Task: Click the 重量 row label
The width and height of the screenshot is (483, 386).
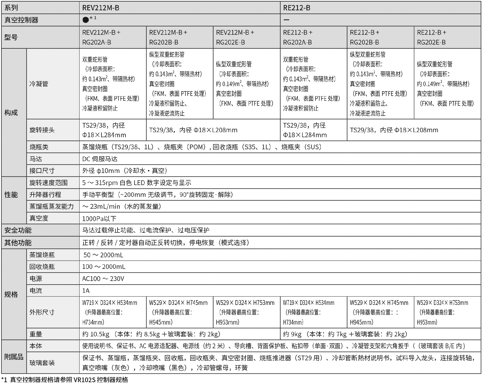Action: point(36,334)
